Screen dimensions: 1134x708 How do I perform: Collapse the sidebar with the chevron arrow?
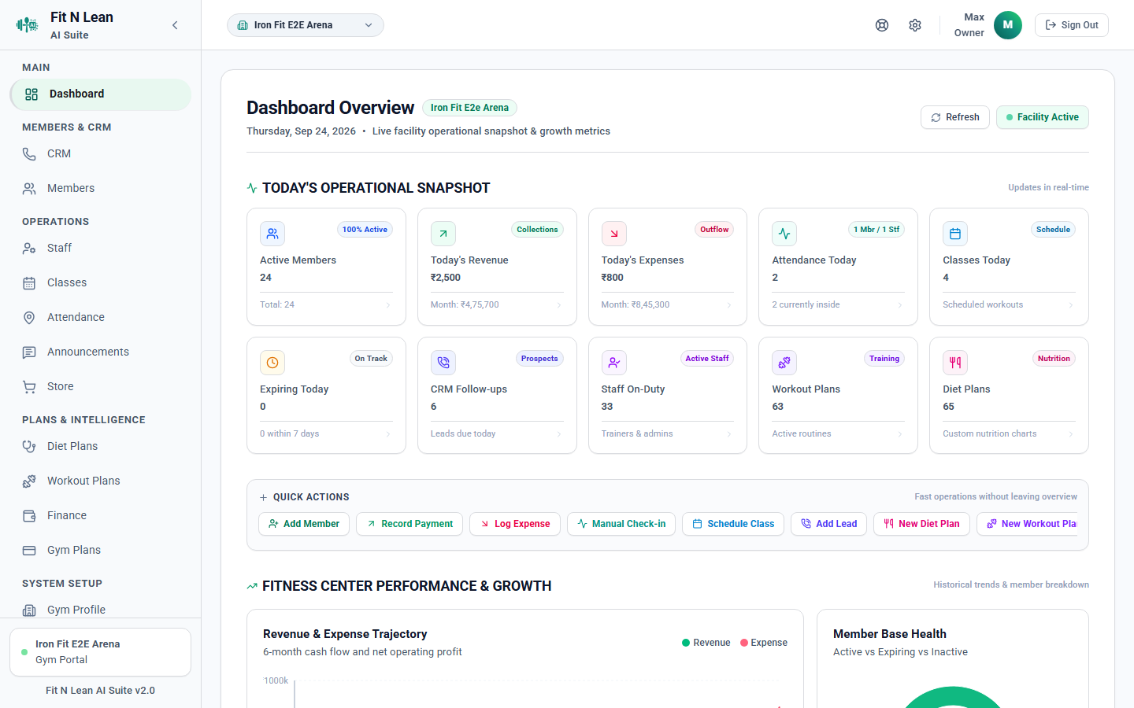[x=175, y=25]
